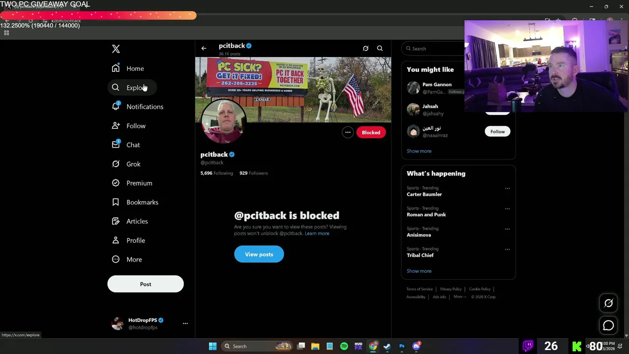This screenshot has width=629, height=354.
Task: Open the PC SICK banner image
Action: point(293,89)
